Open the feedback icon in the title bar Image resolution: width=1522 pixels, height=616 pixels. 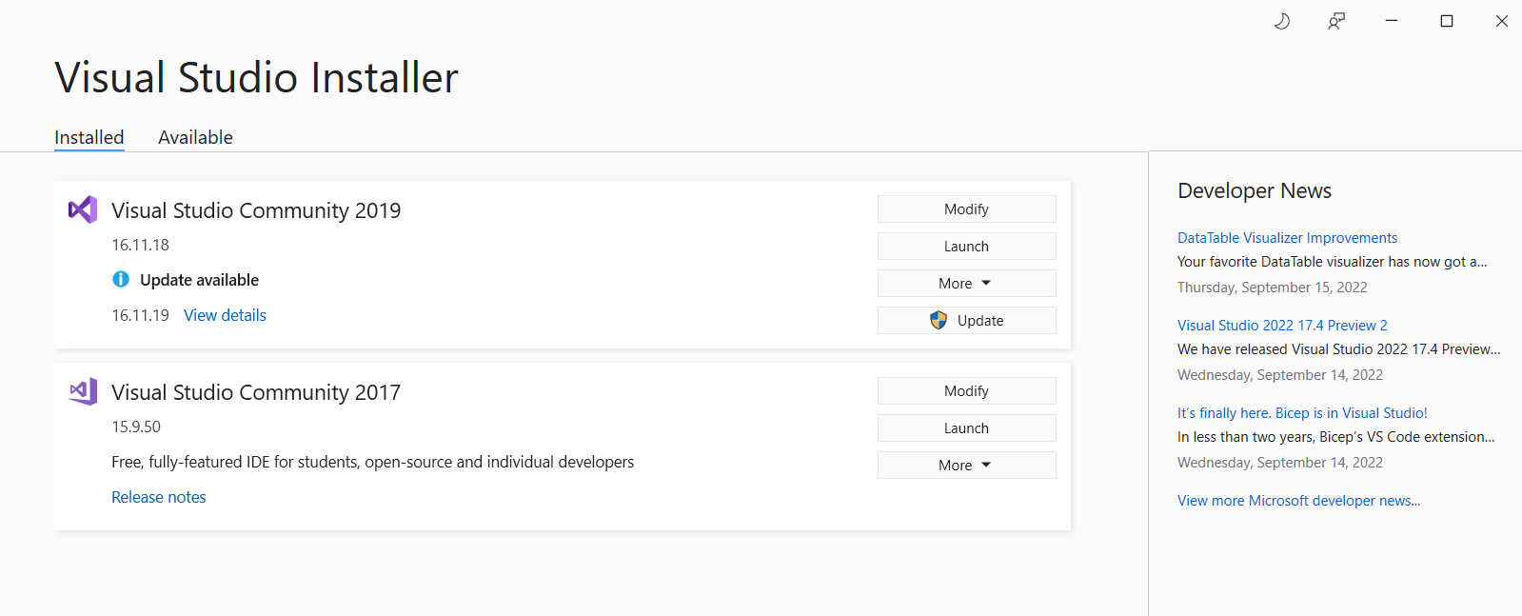tap(1336, 21)
